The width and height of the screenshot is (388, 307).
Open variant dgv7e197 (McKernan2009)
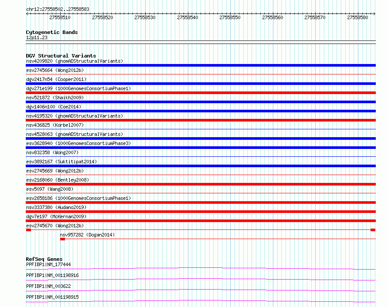click(56, 216)
